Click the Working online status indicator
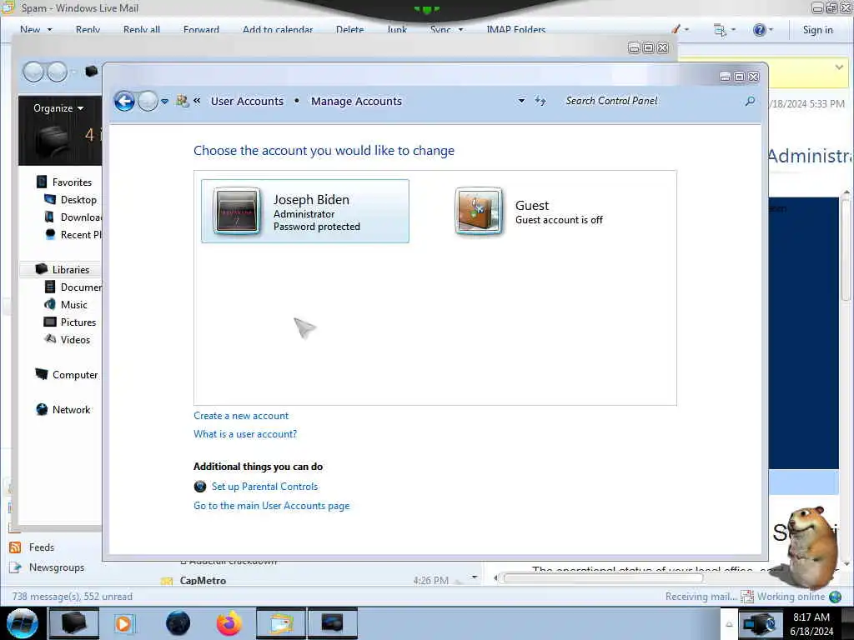854x640 pixels. (791, 597)
